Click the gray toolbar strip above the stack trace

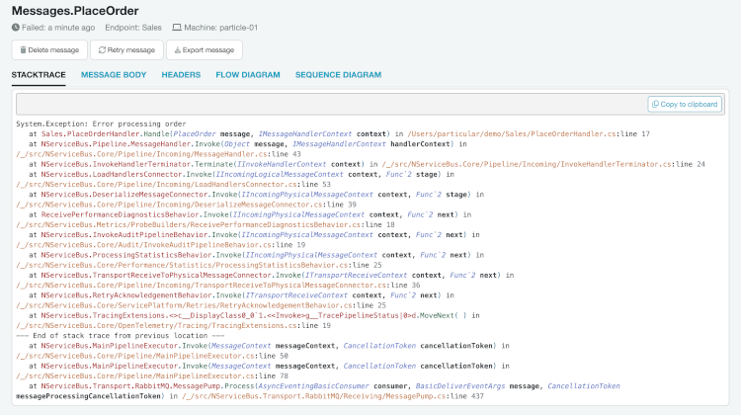(326, 105)
